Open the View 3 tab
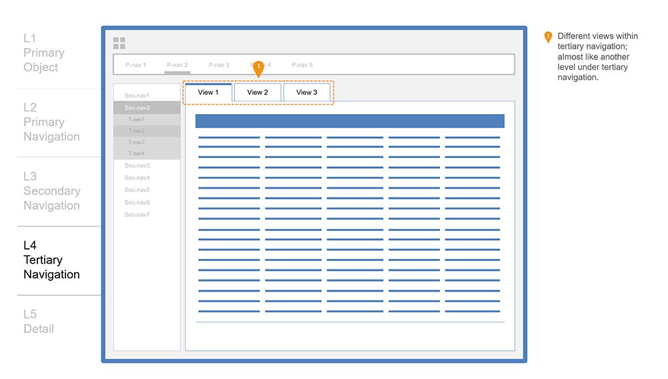This screenshot has width=668, height=379. pyautogui.click(x=307, y=93)
